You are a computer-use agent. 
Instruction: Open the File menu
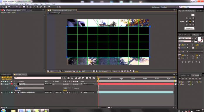click(2, 4)
